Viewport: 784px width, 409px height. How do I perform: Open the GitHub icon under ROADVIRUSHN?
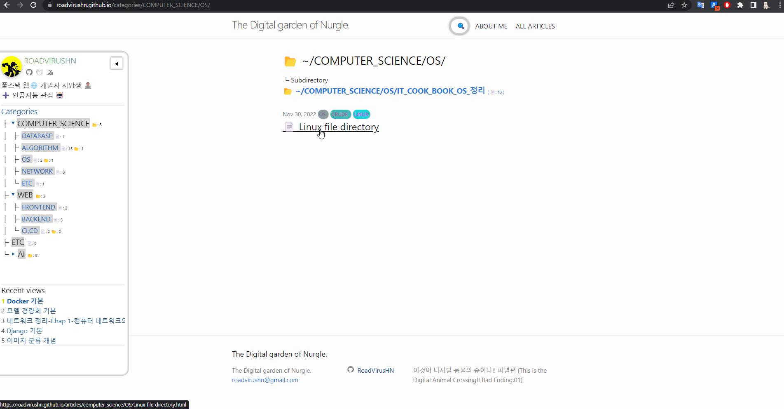(29, 72)
